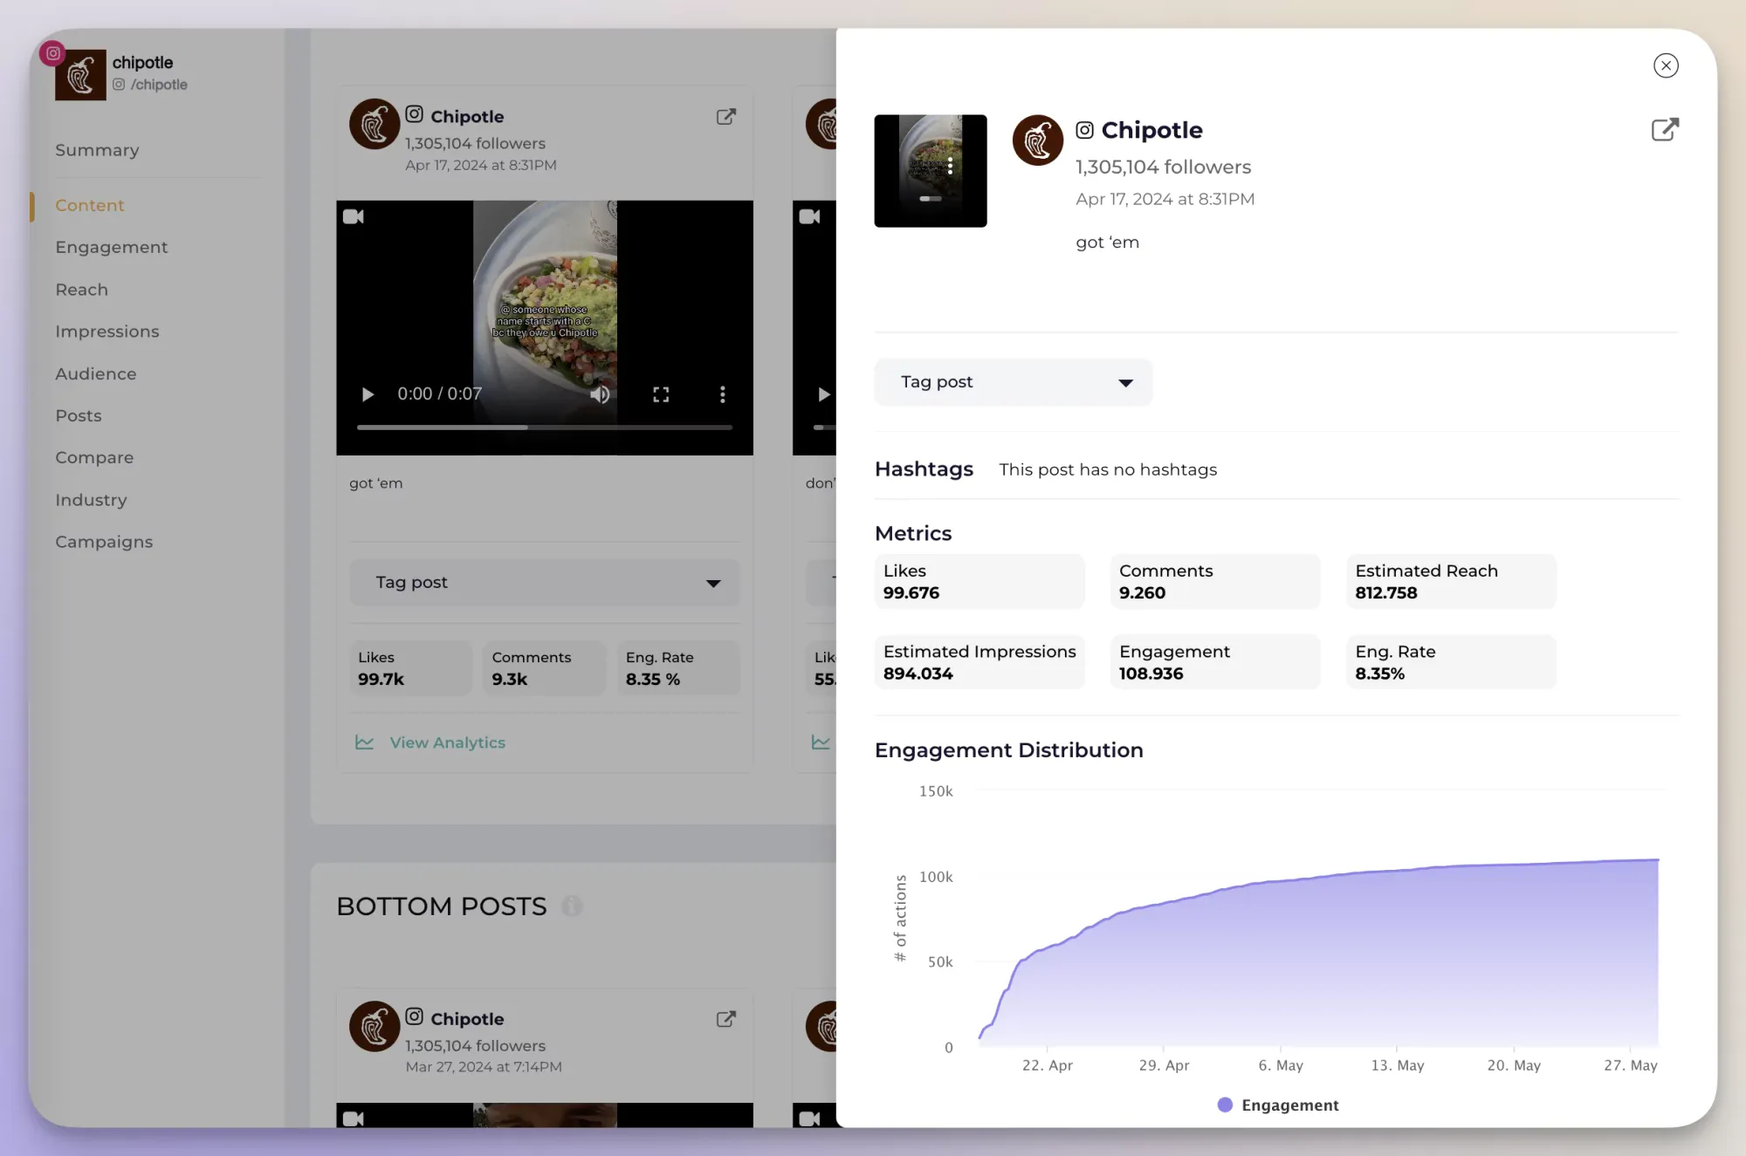Open more options on got 'em video
Image resolution: width=1746 pixels, height=1156 pixels.
point(722,394)
